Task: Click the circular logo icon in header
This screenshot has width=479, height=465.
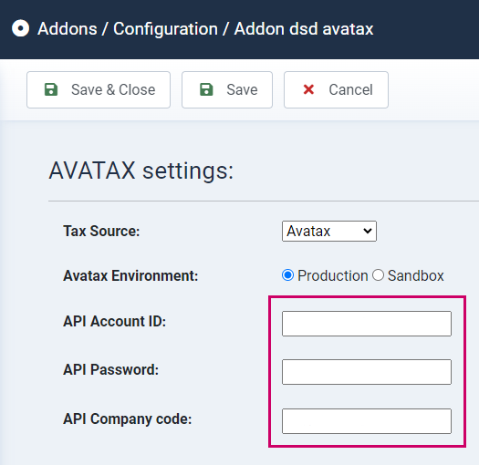Action: pyautogui.click(x=20, y=28)
